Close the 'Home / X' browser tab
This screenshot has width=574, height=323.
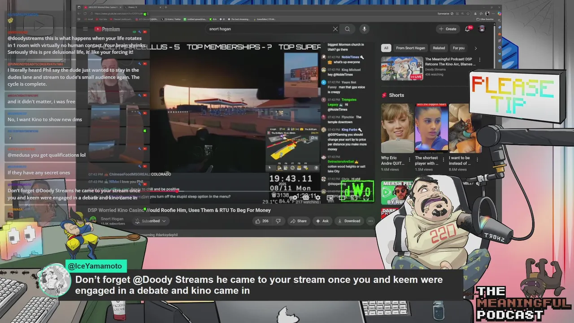coord(161,7)
